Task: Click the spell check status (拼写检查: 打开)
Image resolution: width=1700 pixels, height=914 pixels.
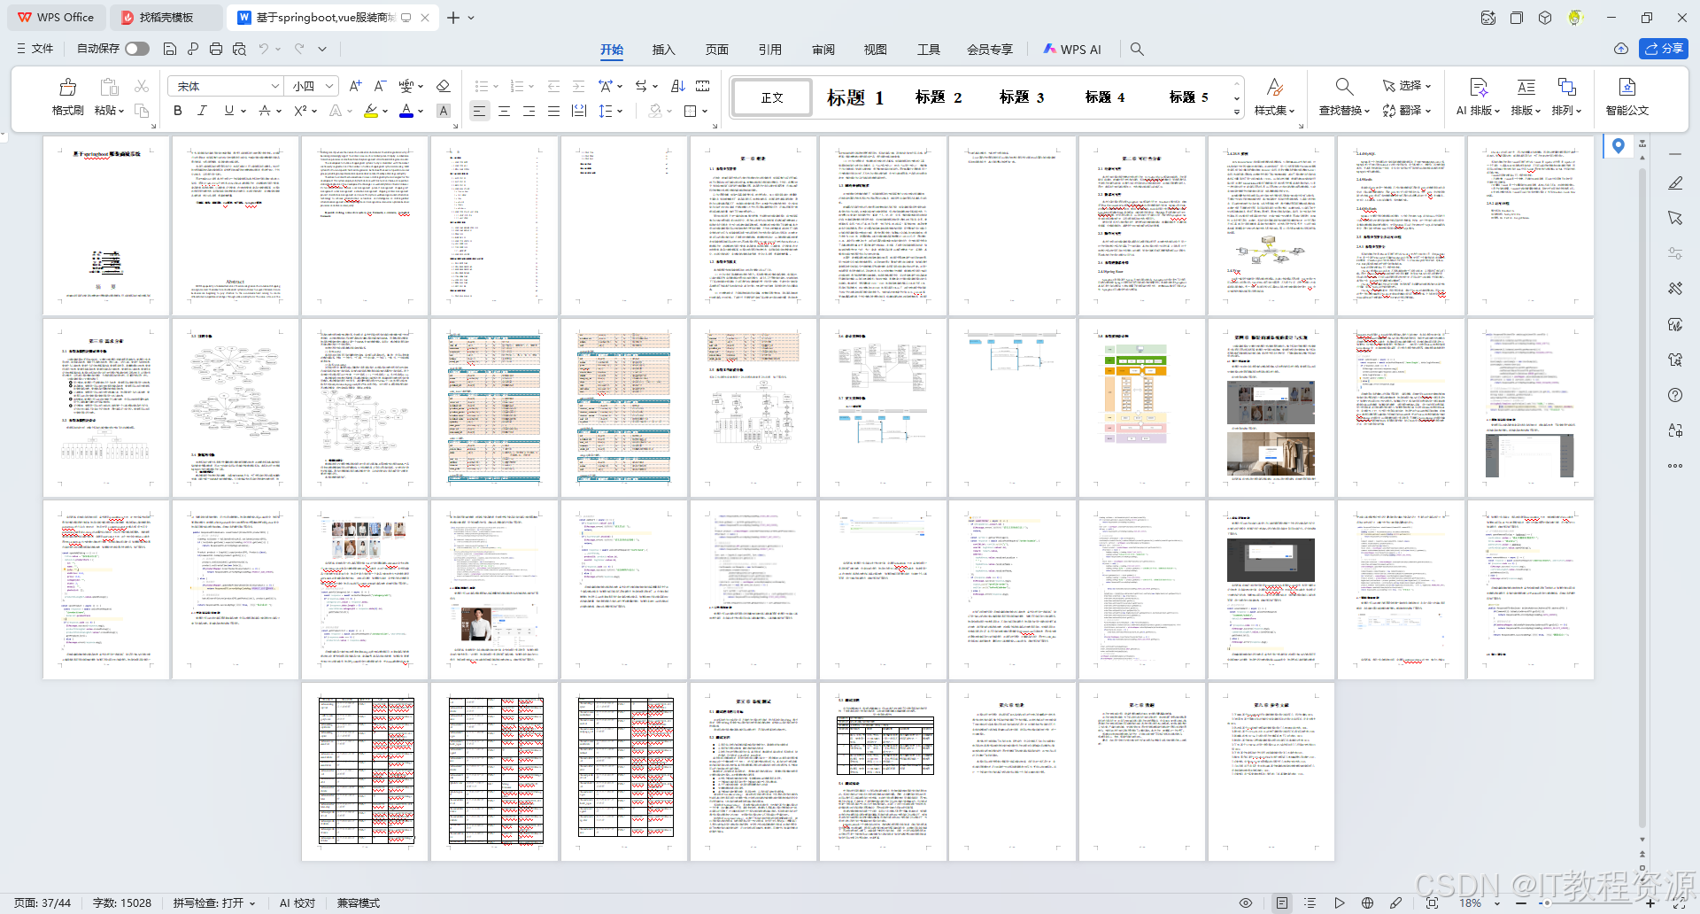Action: (x=213, y=903)
